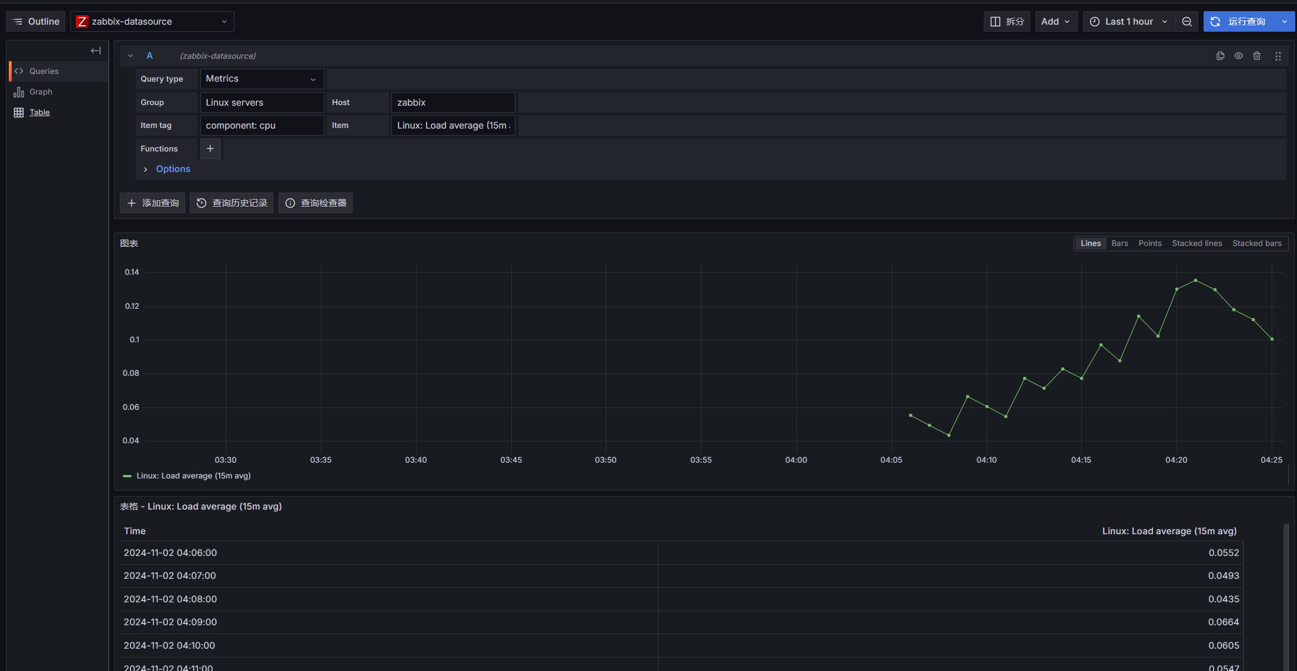
Task: Click the Item field Load average
Action: click(453, 125)
